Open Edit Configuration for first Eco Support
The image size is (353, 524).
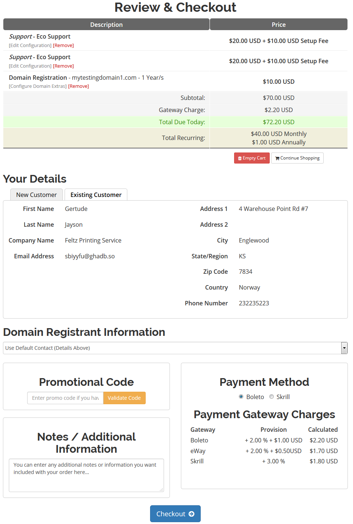click(30, 45)
